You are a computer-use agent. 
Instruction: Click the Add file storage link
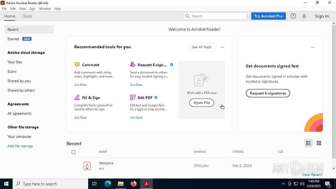coord(20,146)
